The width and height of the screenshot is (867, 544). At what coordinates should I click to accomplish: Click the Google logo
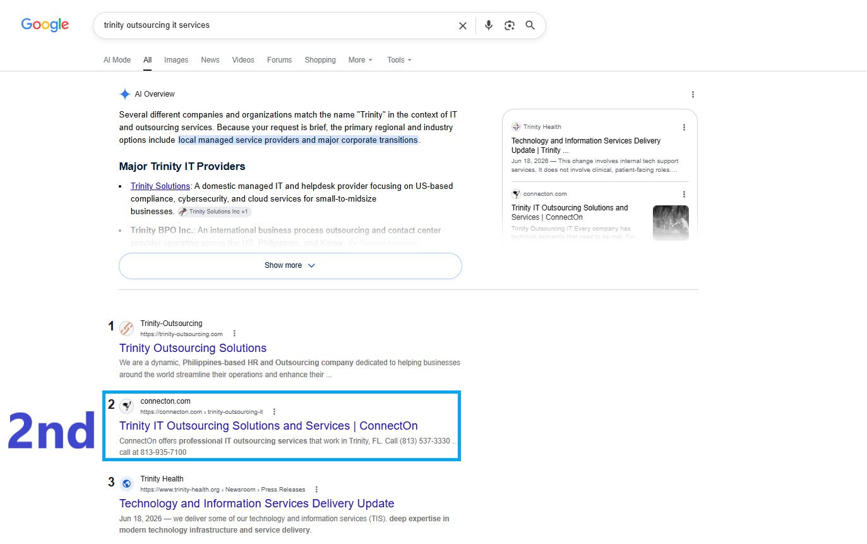[x=45, y=25]
